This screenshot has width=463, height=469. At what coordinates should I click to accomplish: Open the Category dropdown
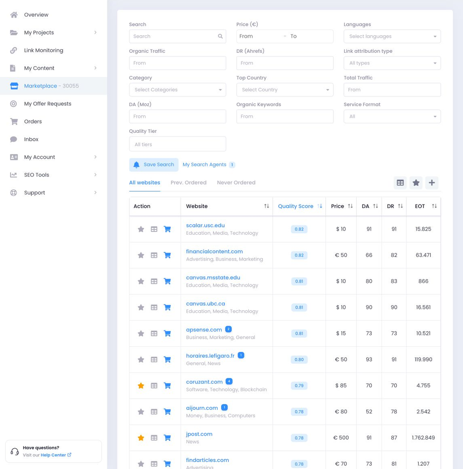click(x=178, y=90)
